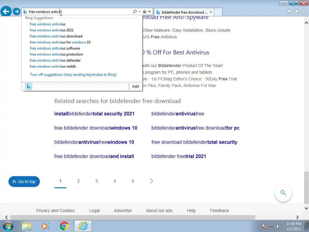This screenshot has width=309, height=232.
Task: Select results page 1
Action: [60, 181]
